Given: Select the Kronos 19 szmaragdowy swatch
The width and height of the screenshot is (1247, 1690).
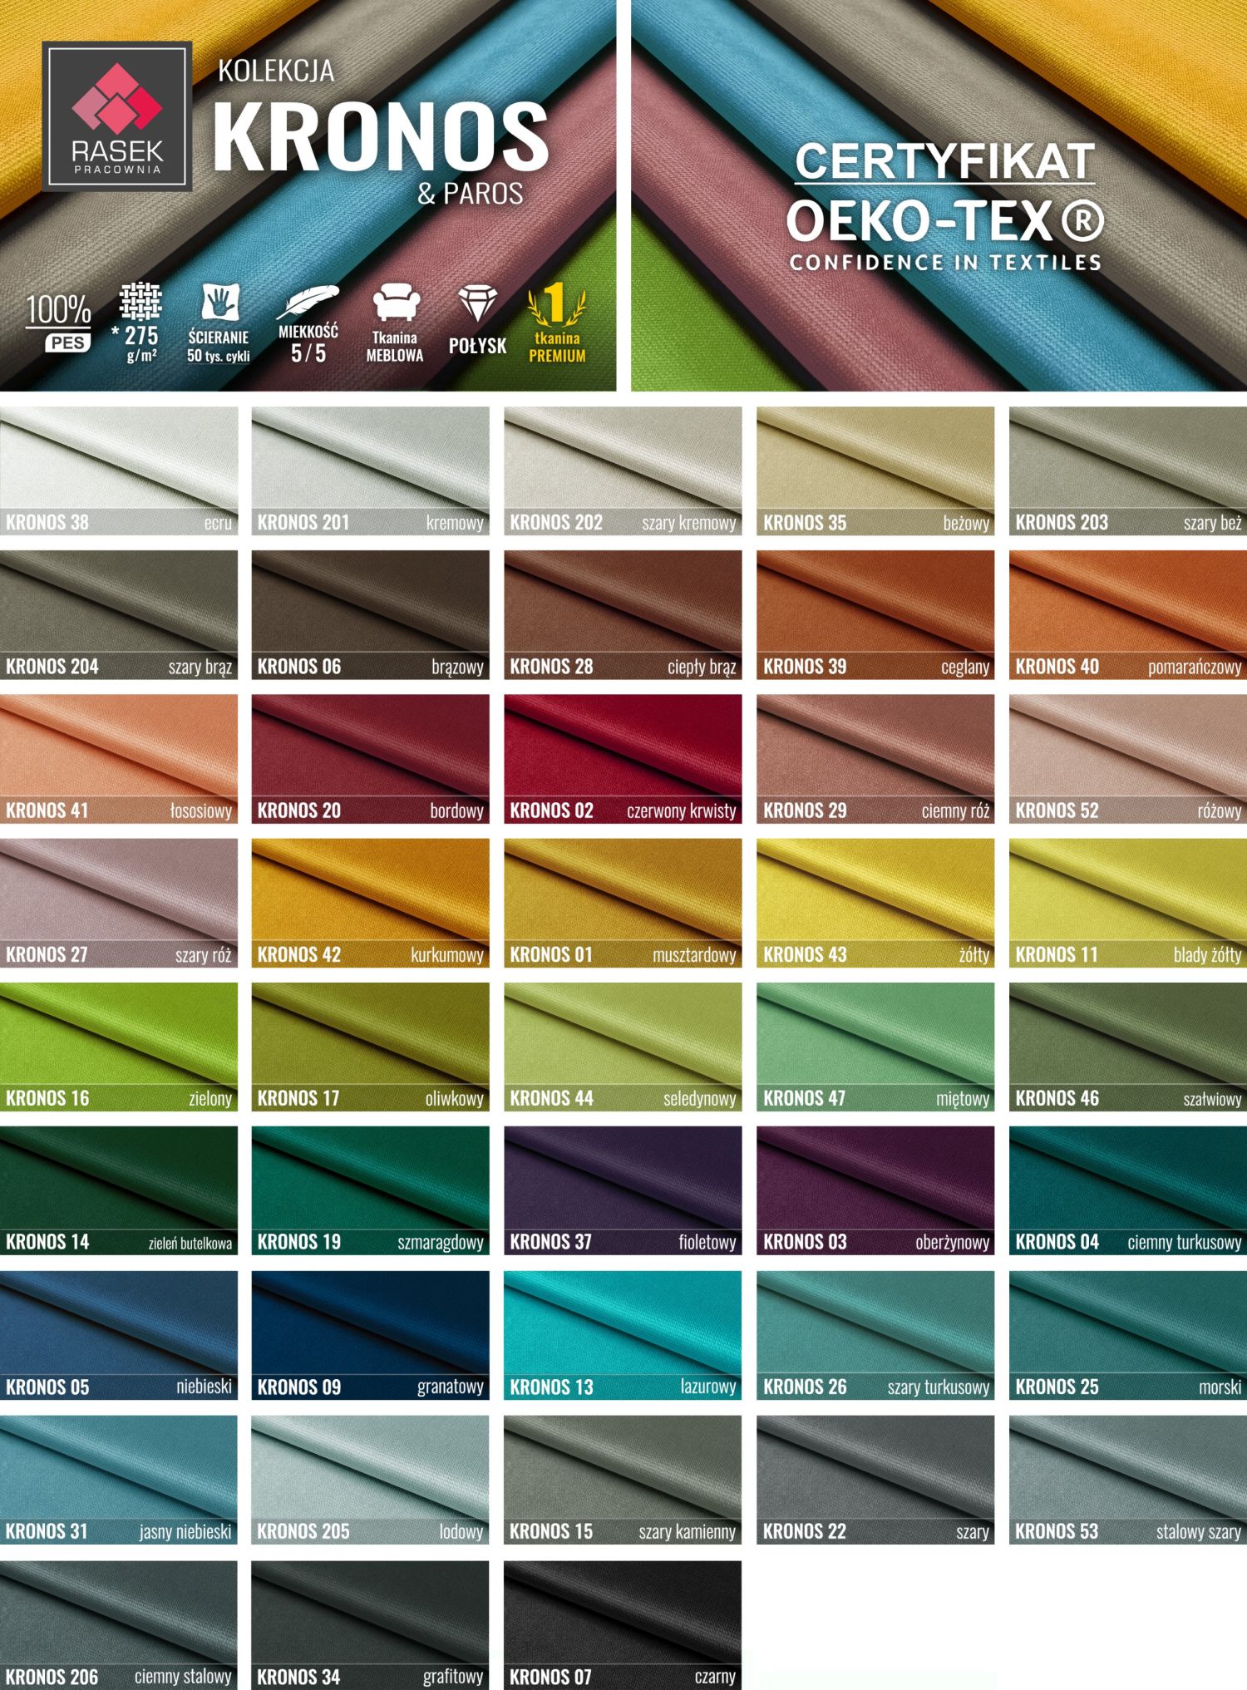Looking at the screenshot, I should tap(371, 1191).
